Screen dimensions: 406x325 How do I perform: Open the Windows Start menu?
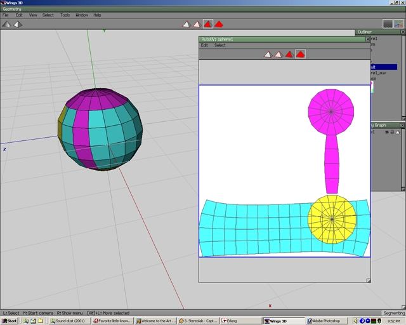10,321
